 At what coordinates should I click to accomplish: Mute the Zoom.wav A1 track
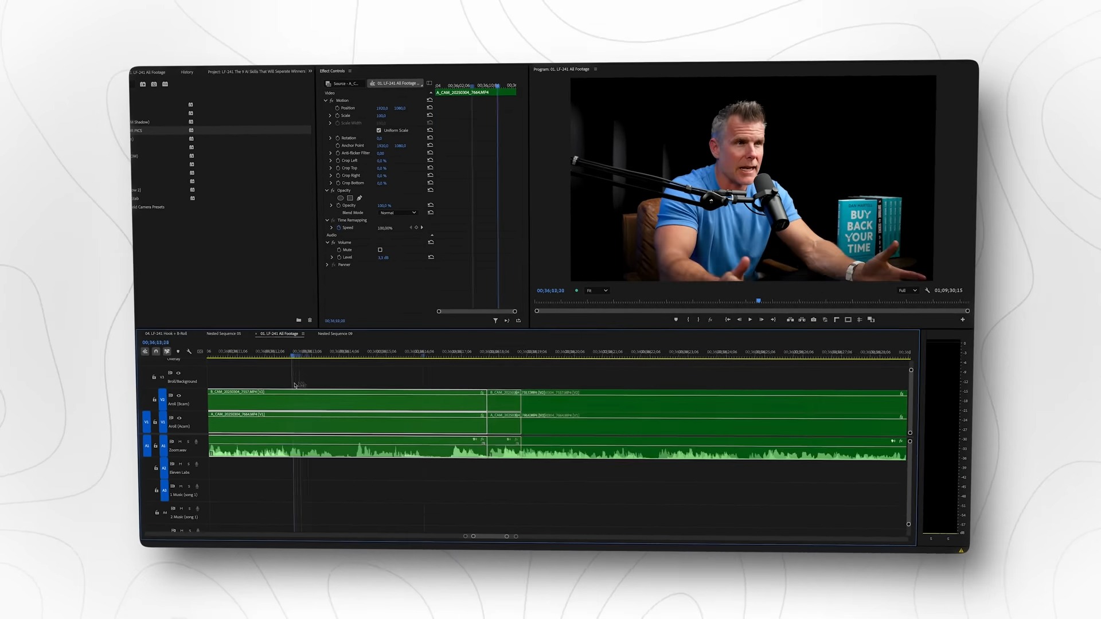(x=180, y=442)
